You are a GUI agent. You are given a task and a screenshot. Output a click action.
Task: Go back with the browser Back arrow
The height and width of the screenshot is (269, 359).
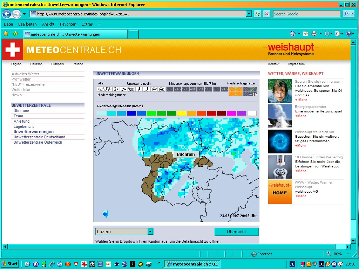coord(7,14)
